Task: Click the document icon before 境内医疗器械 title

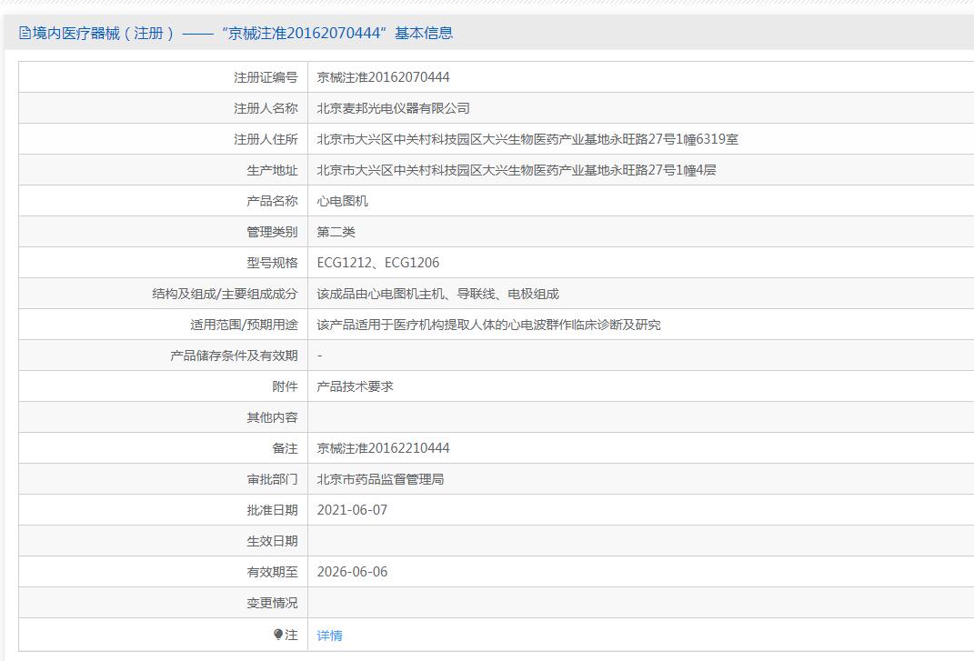Action: pyautogui.click(x=25, y=33)
